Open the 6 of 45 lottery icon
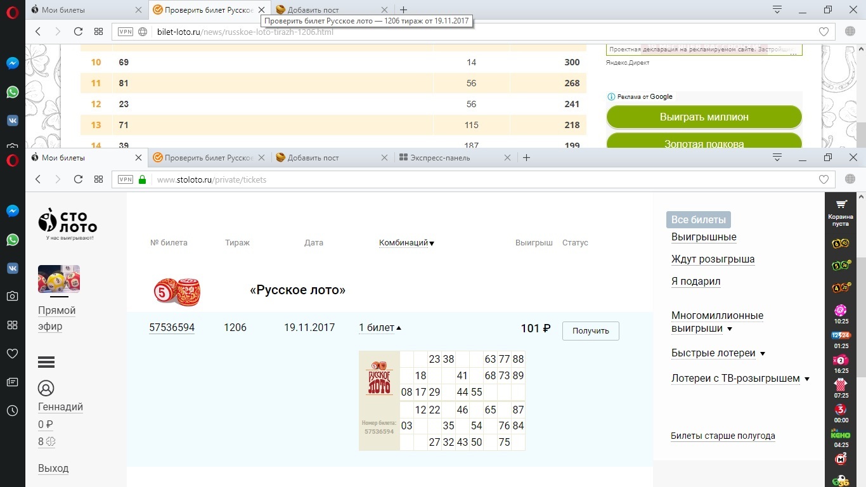866x487 pixels. 841,243
